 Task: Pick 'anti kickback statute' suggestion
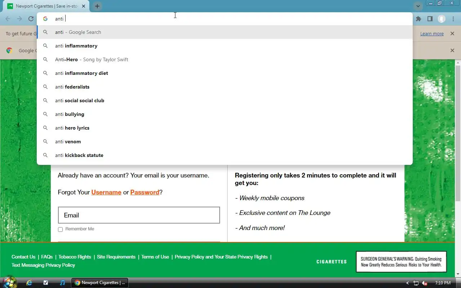pyautogui.click(x=225, y=155)
